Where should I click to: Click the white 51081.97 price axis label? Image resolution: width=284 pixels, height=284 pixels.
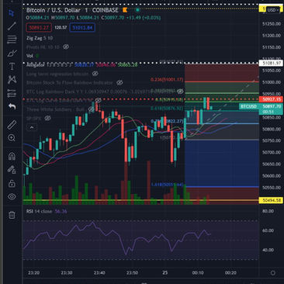271,63
